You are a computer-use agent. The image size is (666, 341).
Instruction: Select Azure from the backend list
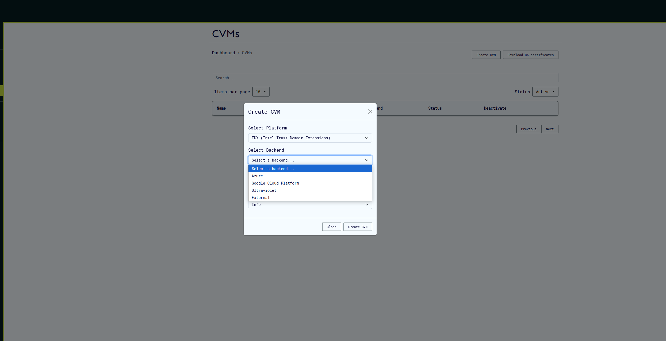pos(310,176)
